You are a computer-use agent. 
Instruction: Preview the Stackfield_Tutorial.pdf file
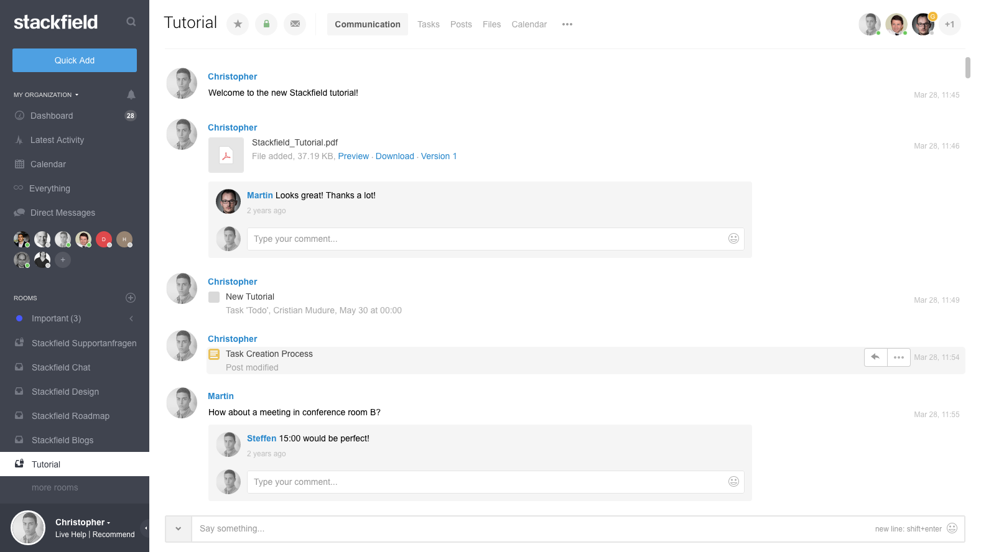(353, 156)
